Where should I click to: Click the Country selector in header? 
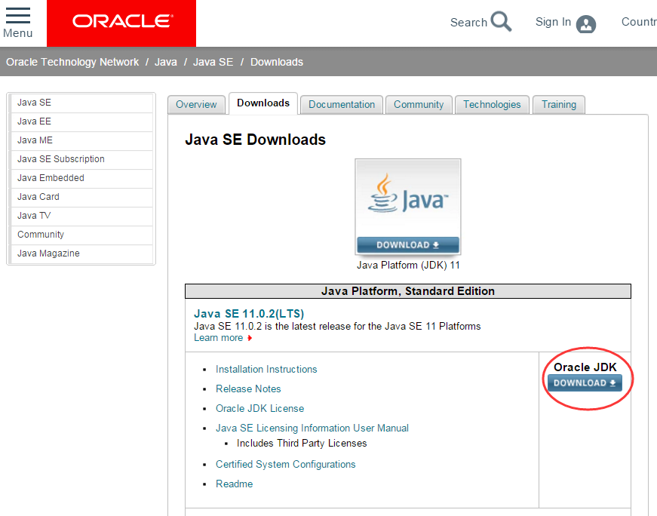point(639,22)
